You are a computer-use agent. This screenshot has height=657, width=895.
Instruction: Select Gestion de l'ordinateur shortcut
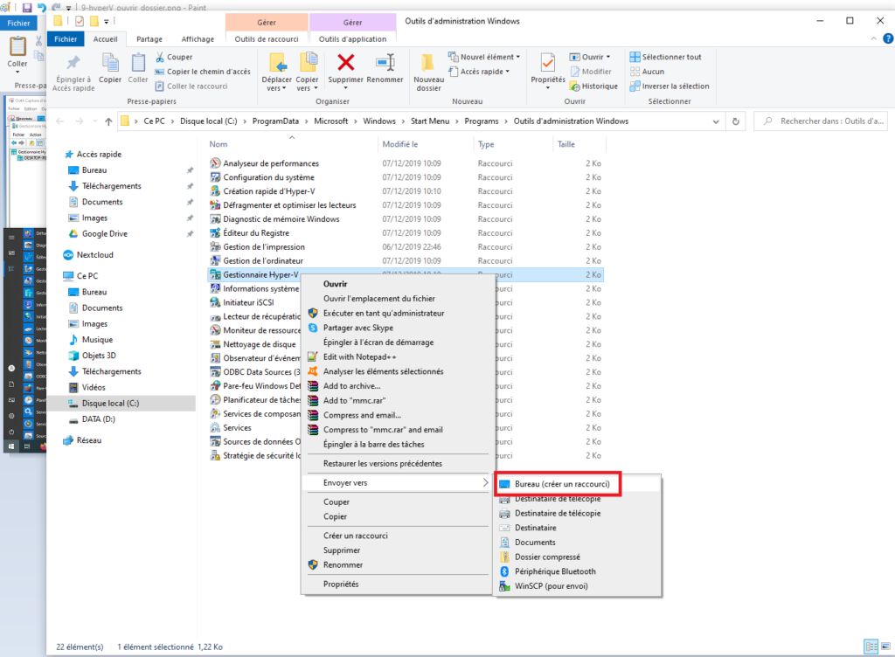pyautogui.click(x=262, y=261)
